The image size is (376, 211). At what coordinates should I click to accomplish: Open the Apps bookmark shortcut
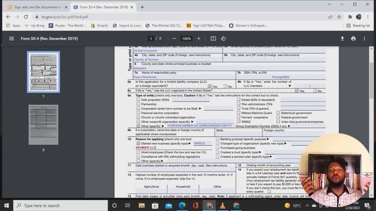tap(13, 25)
